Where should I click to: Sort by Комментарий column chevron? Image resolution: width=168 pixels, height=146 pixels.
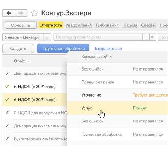point(111,57)
